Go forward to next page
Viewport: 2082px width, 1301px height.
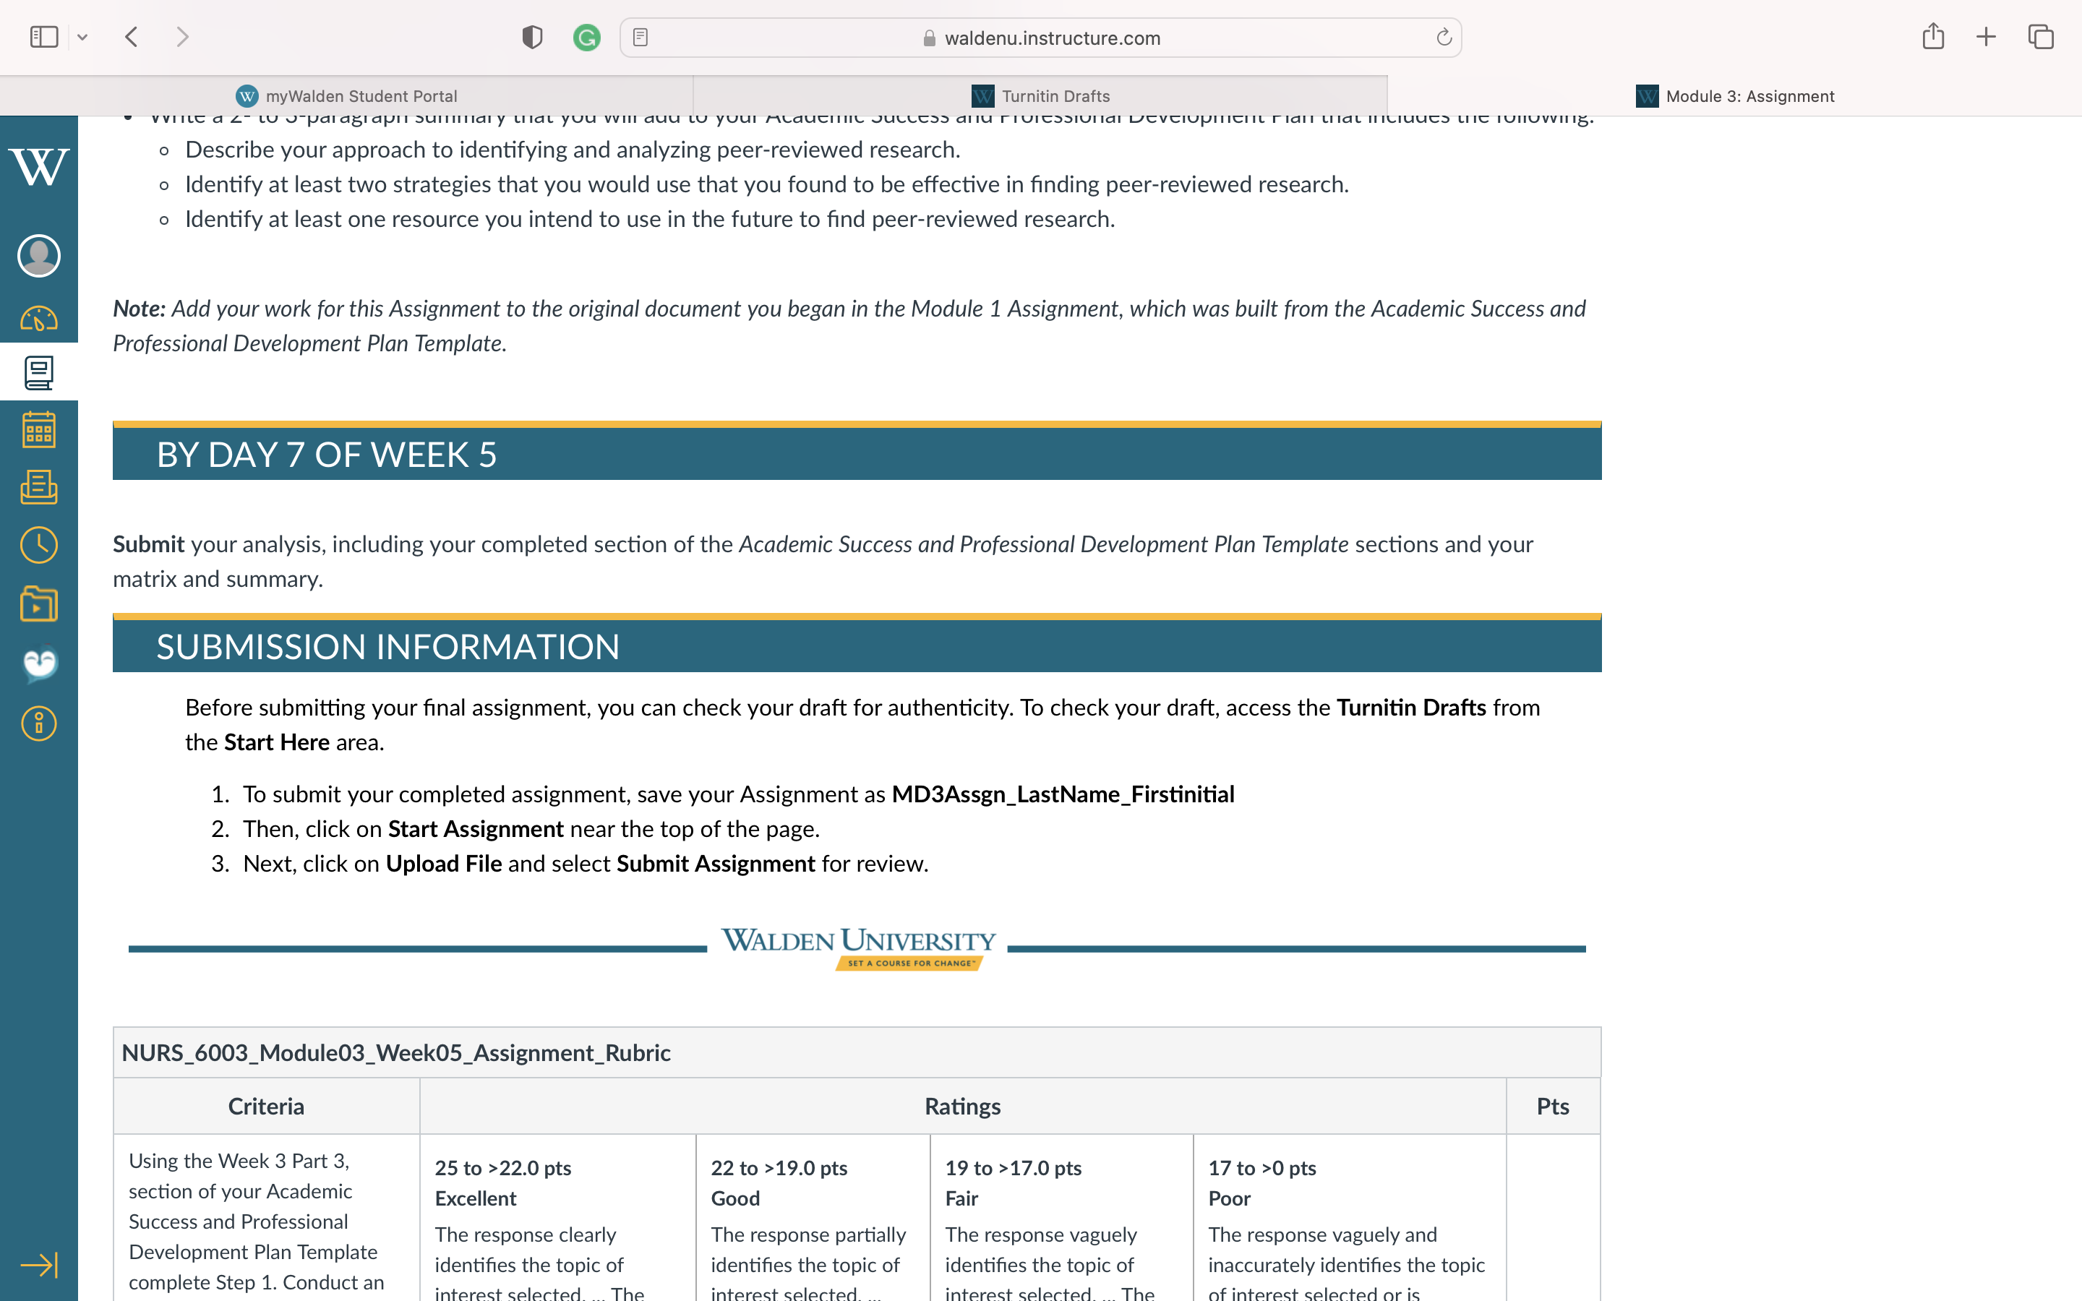181,37
